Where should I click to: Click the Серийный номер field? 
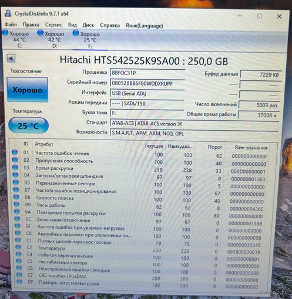pyautogui.click(x=147, y=83)
